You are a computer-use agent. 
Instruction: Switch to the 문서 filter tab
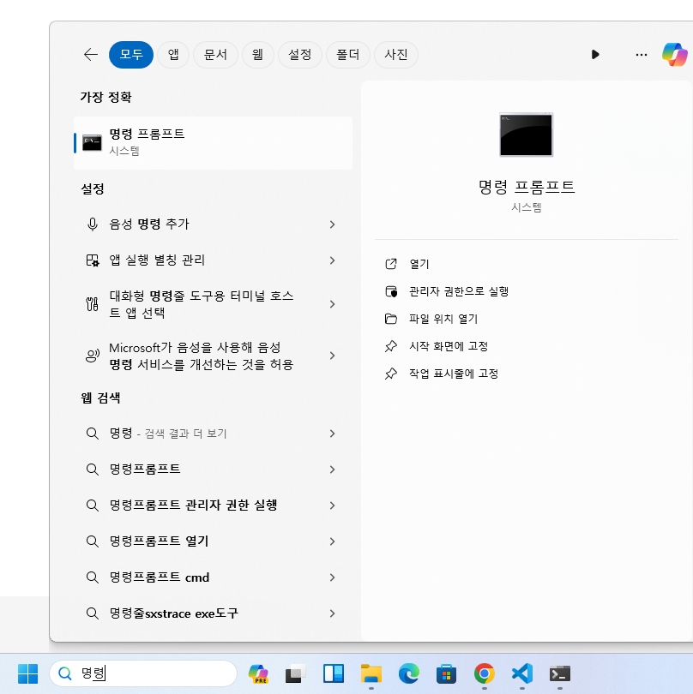pyautogui.click(x=215, y=55)
